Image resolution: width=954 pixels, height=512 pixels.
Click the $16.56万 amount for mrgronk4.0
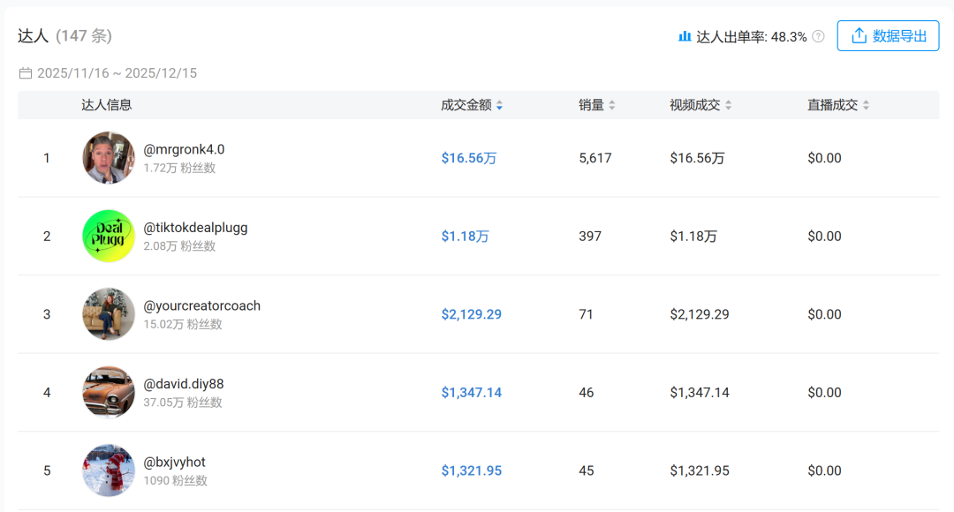469,158
